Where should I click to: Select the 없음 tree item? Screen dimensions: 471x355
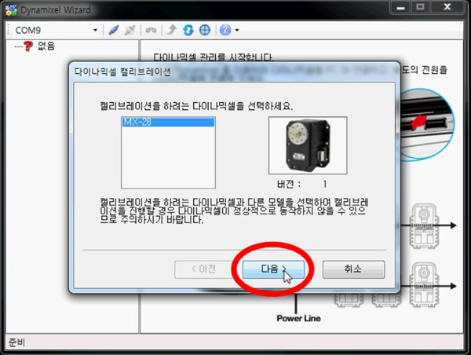[46, 46]
